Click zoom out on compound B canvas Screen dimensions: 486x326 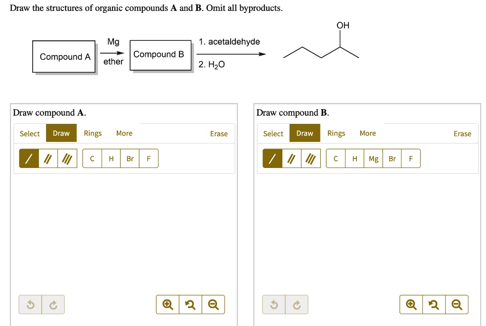pyautogui.click(x=457, y=304)
